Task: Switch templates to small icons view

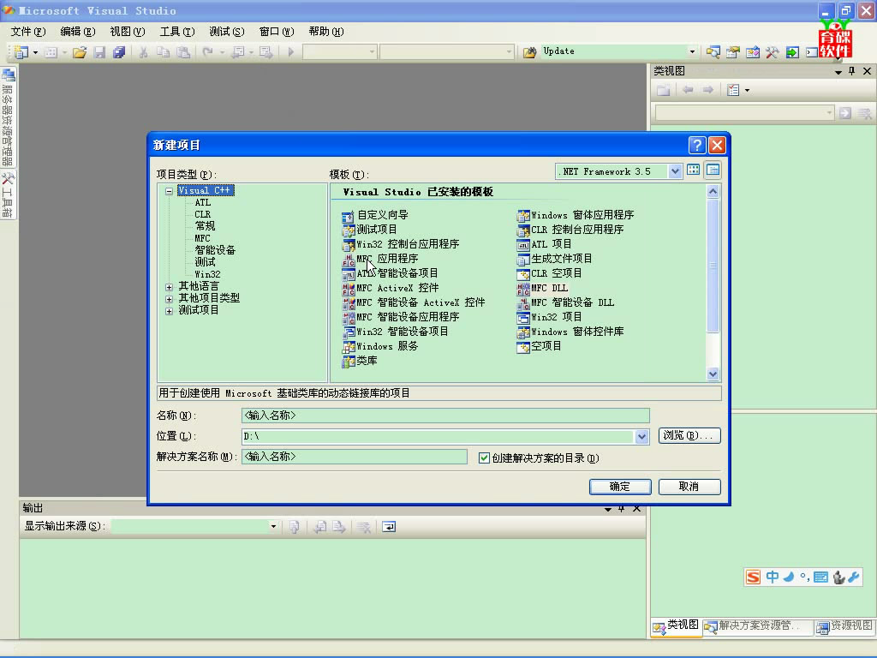Action: [713, 170]
